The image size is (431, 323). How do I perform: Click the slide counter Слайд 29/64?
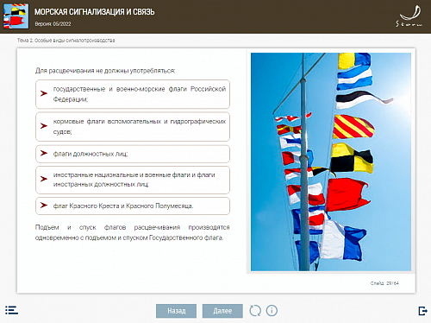coord(384,283)
